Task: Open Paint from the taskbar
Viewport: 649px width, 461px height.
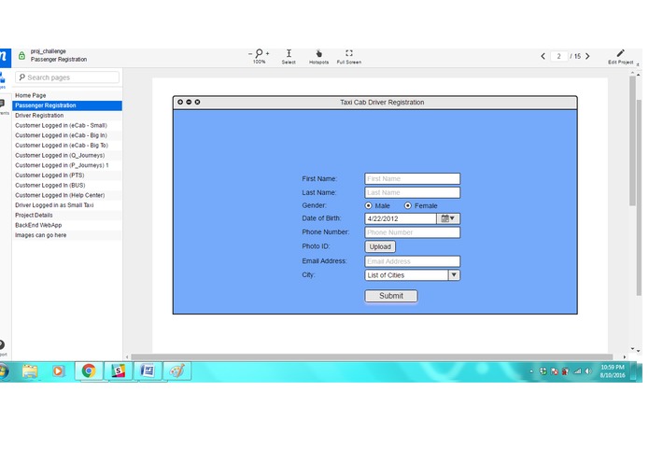Action: (x=177, y=371)
